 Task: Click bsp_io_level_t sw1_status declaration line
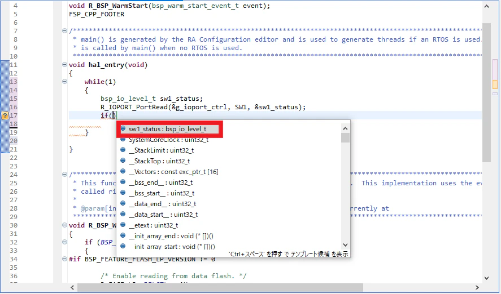coord(151,99)
